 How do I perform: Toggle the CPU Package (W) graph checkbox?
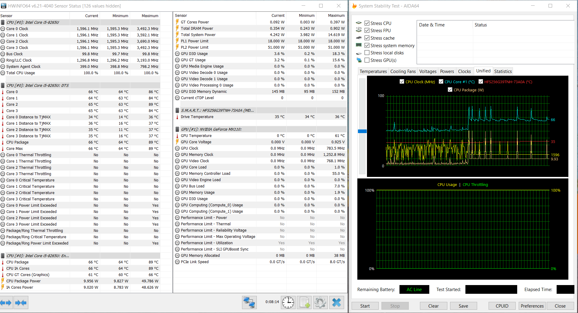(450, 90)
